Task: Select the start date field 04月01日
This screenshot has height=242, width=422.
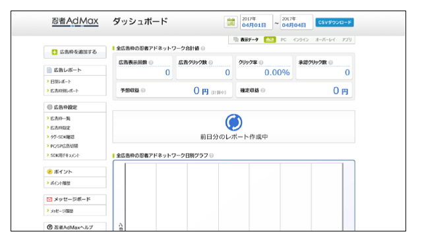Action: [x=256, y=22]
